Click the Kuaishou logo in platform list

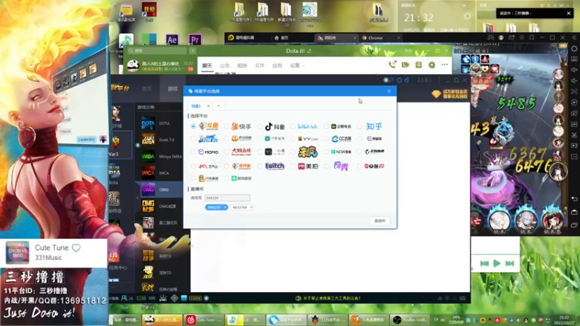[241, 126]
